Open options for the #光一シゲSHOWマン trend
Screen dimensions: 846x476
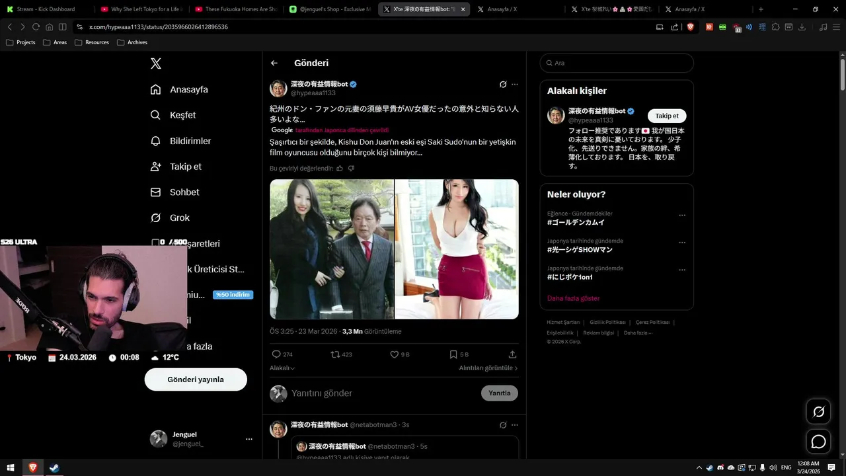682,242
